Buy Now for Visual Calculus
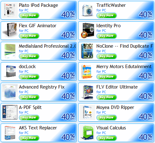Viewport: 155px width, 143px height. [107, 138]
